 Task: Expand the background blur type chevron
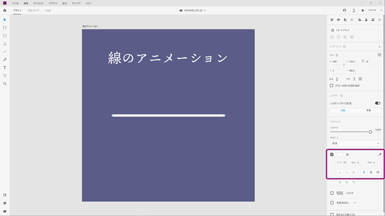coord(355,203)
